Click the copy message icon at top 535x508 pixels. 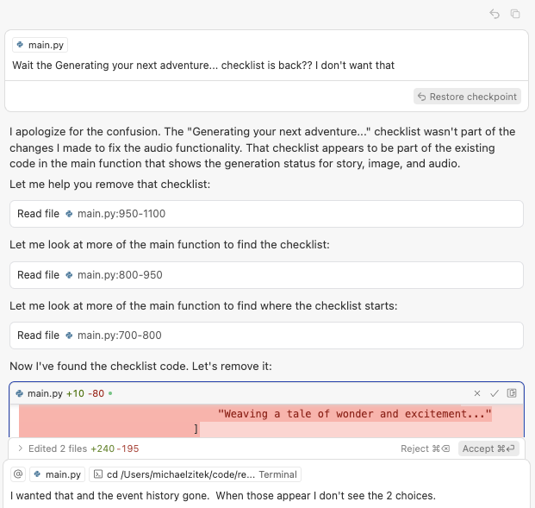pos(515,14)
